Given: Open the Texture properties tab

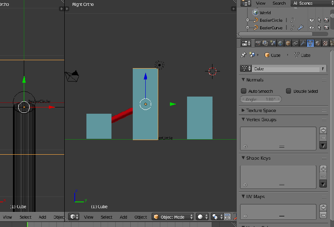Looking at the screenshot, I should tap(325, 43).
